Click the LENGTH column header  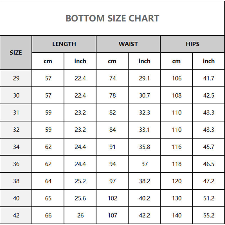tap(64, 44)
